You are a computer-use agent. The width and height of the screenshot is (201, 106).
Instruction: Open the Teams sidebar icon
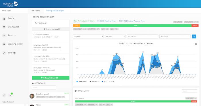[x=4, y=19]
